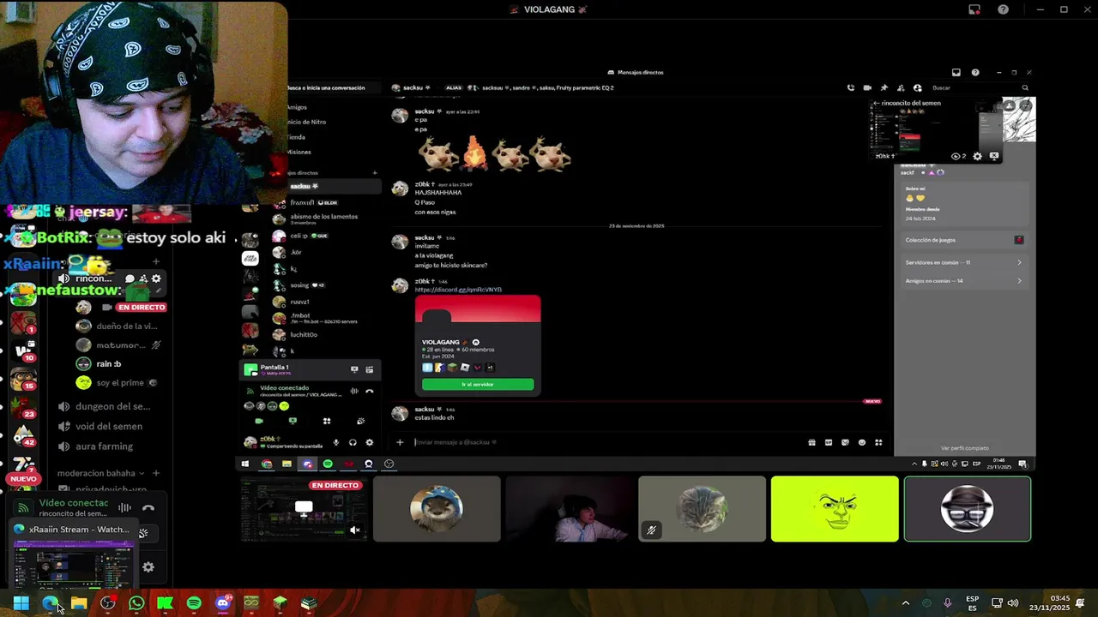Open the gift icon in message bar

pyautogui.click(x=811, y=442)
